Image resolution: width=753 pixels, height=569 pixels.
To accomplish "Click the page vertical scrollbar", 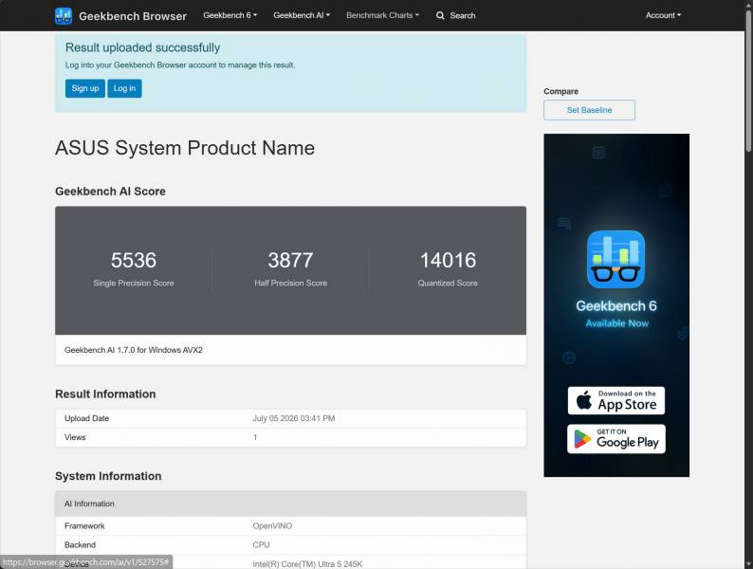I will pos(748,284).
